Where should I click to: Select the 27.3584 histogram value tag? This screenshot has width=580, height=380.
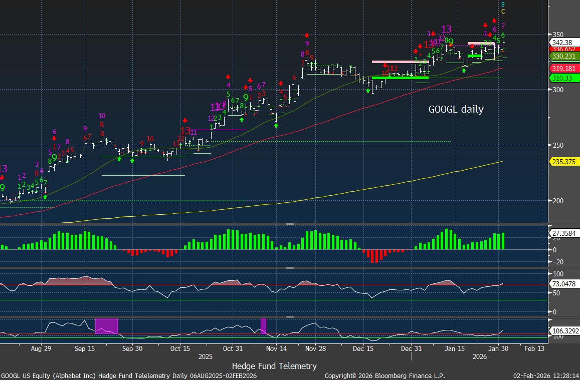564,234
